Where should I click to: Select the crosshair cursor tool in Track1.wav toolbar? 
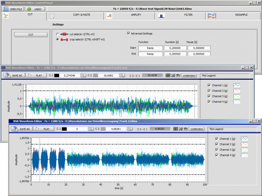[168, 75]
